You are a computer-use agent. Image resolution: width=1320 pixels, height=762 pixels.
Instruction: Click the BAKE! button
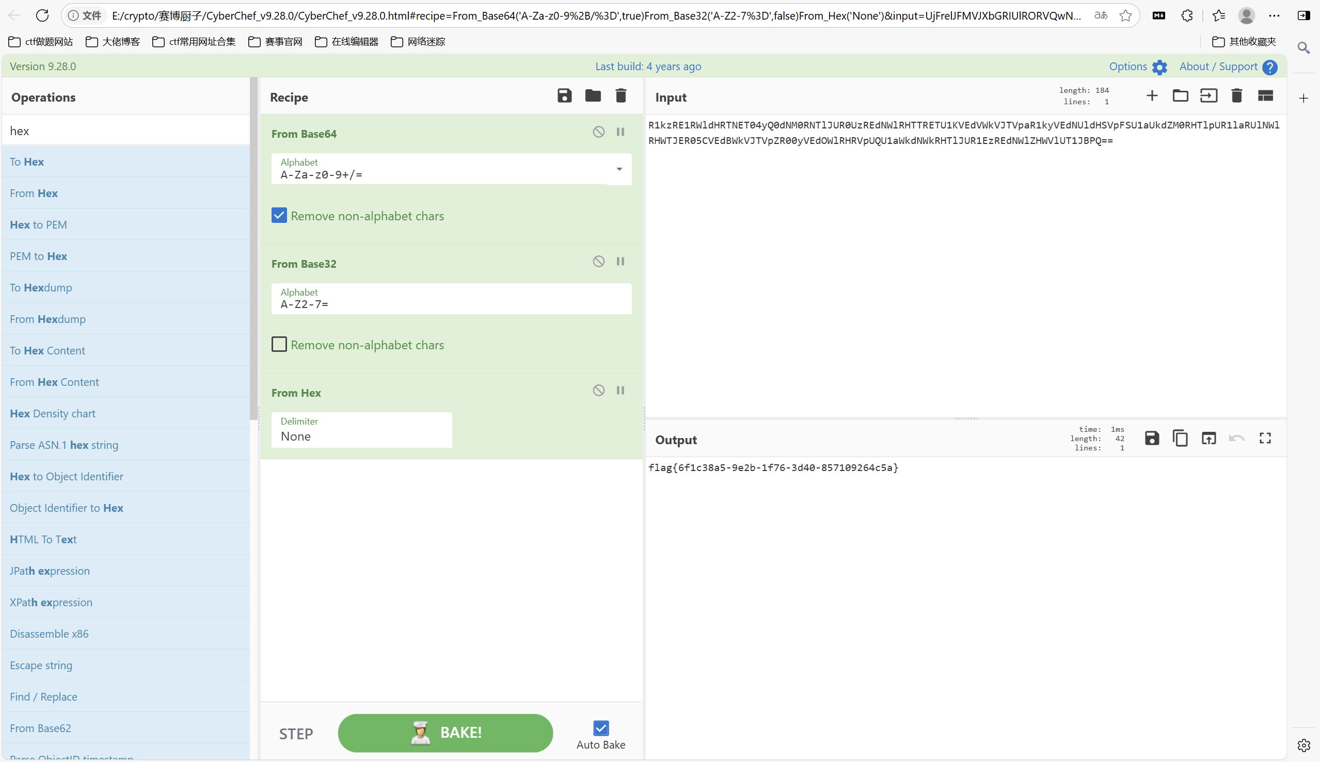[445, 733]
